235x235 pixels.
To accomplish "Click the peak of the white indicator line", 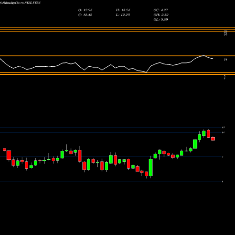I will pyautogui.click(x=204, y=55).
